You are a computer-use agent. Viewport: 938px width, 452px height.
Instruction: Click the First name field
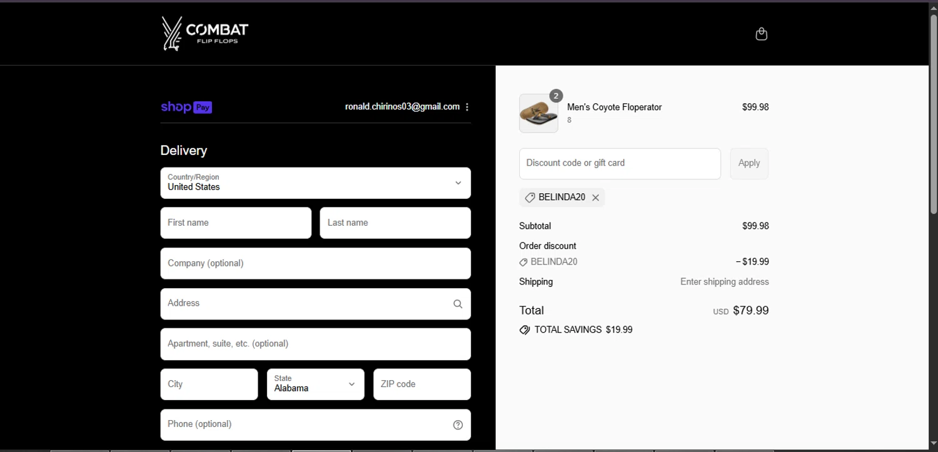[236, 223]
